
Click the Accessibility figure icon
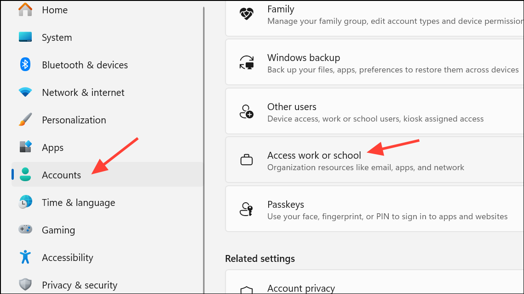25,257
